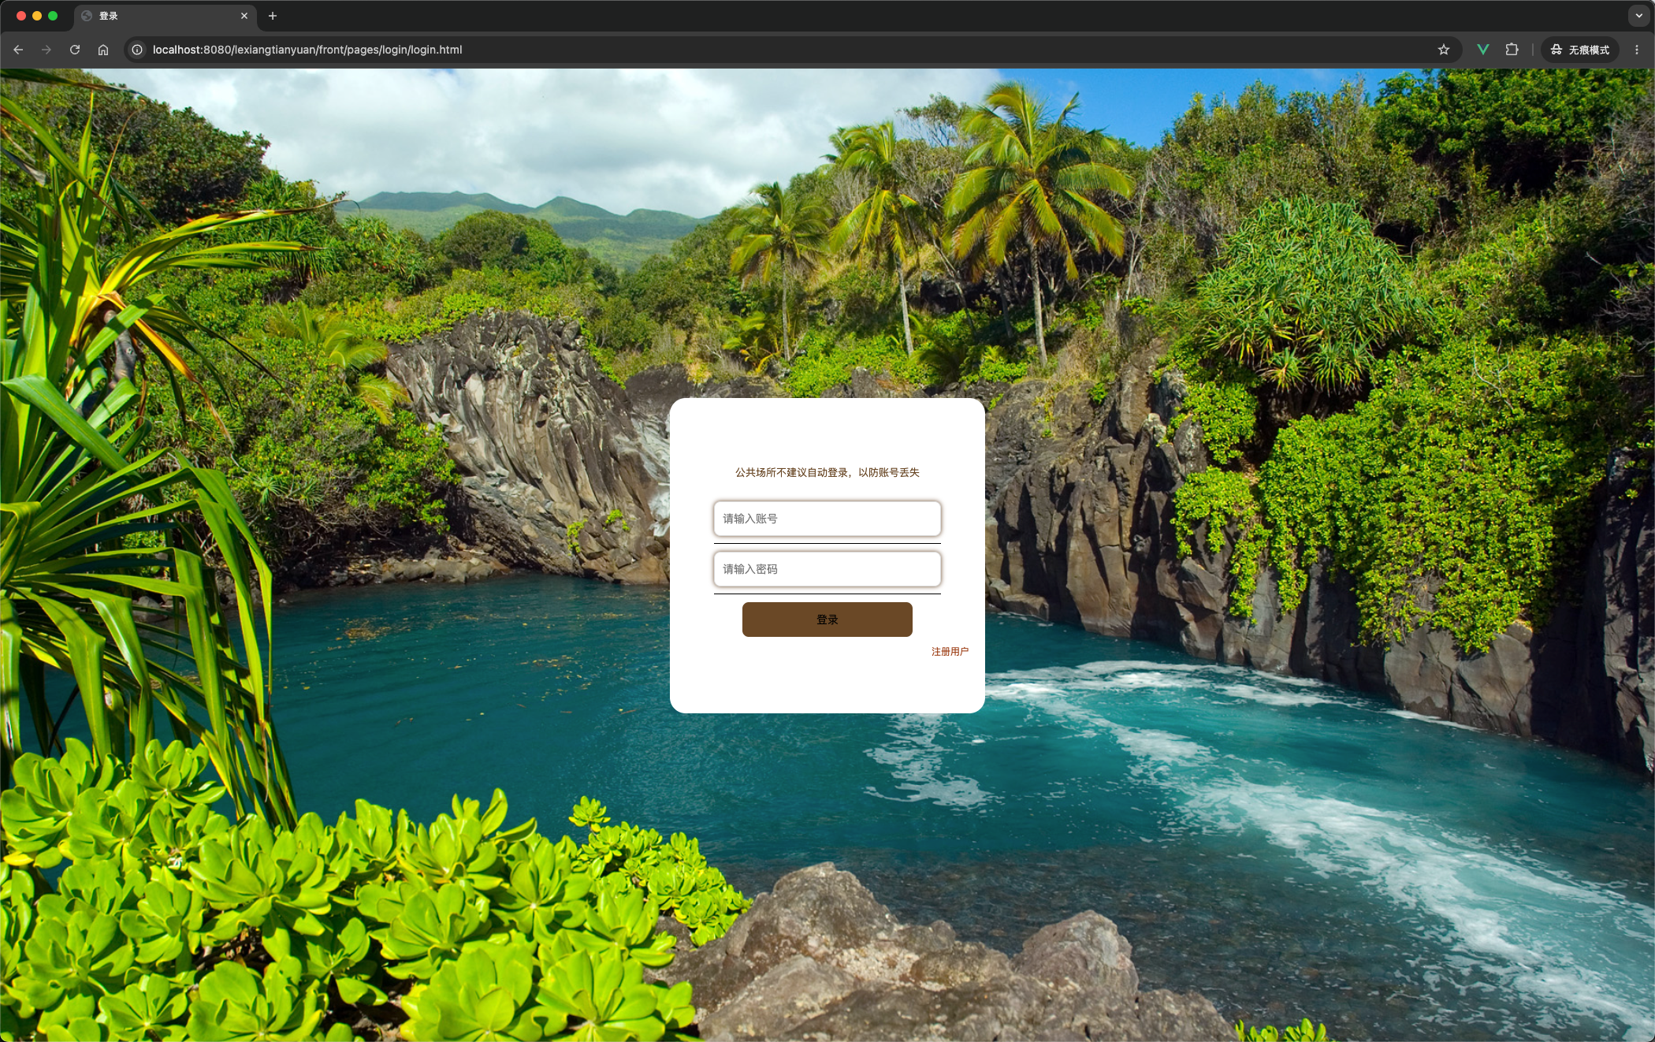Screen dimensions: 1655x1042
Task: Open a new tab with the plus button
Action: pos(273,16)
